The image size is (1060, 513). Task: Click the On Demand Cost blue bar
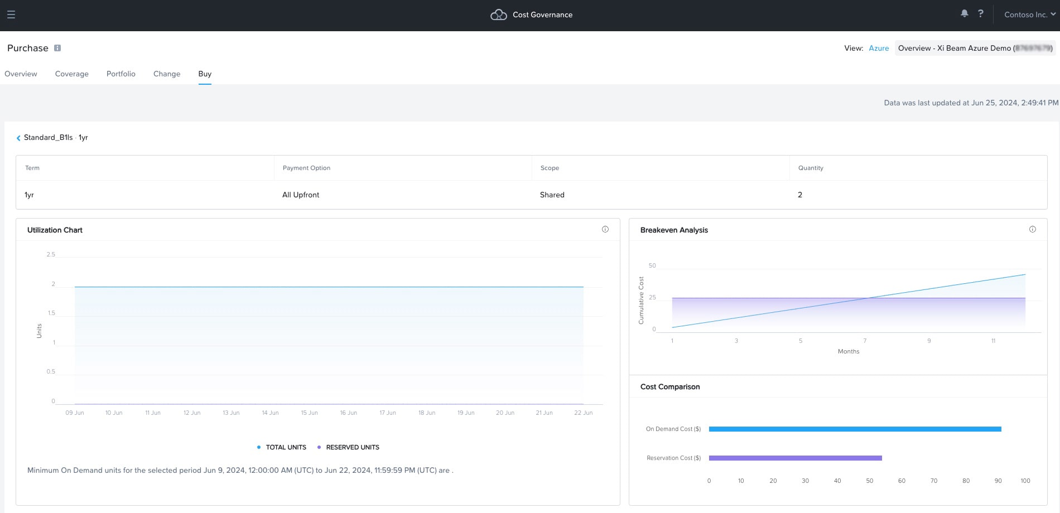[855, 429]
